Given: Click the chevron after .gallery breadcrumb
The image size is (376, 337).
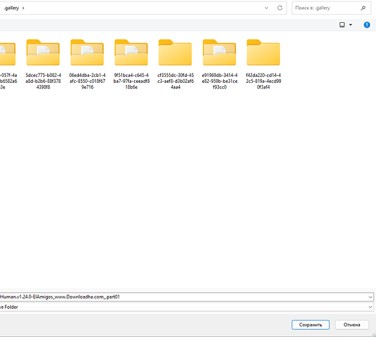Looking at the screenshot, I should point(23,8).
